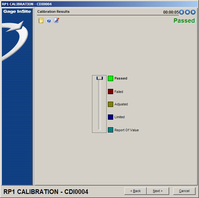Click the bottom RP1 CALIBRATION - CDI0004 text

pyautogui.click(x=46, y=192)
